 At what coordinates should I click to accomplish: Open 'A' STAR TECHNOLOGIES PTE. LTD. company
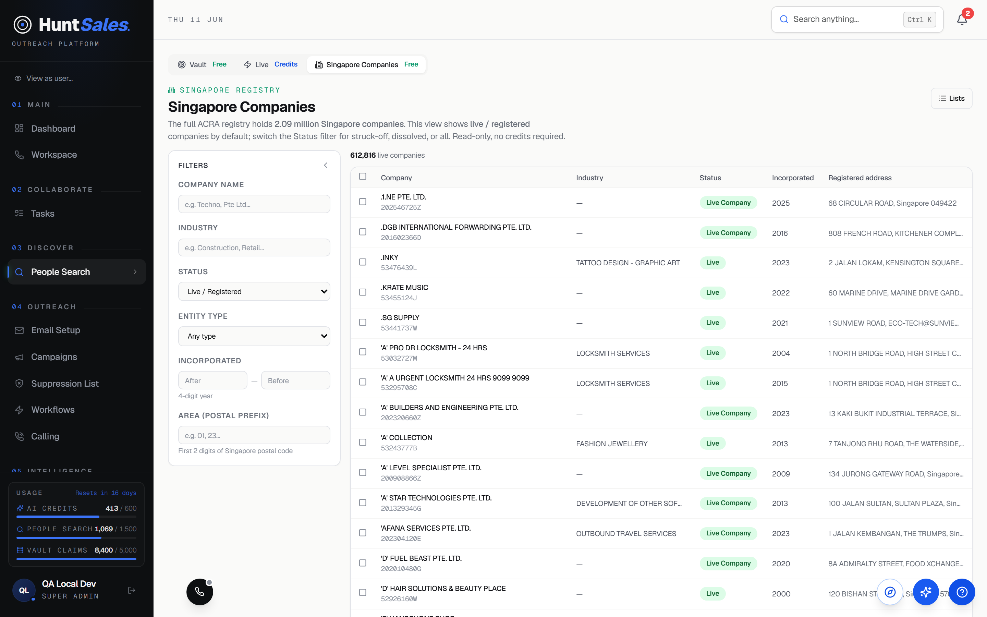tap(436, 498)
